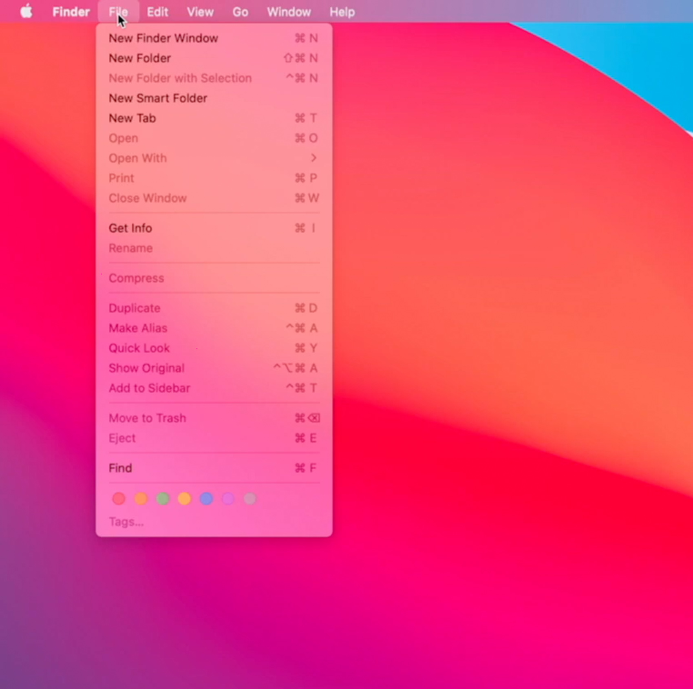Open the Go menu
Viewport: 693px width, 689px height.
click(240, 12)
